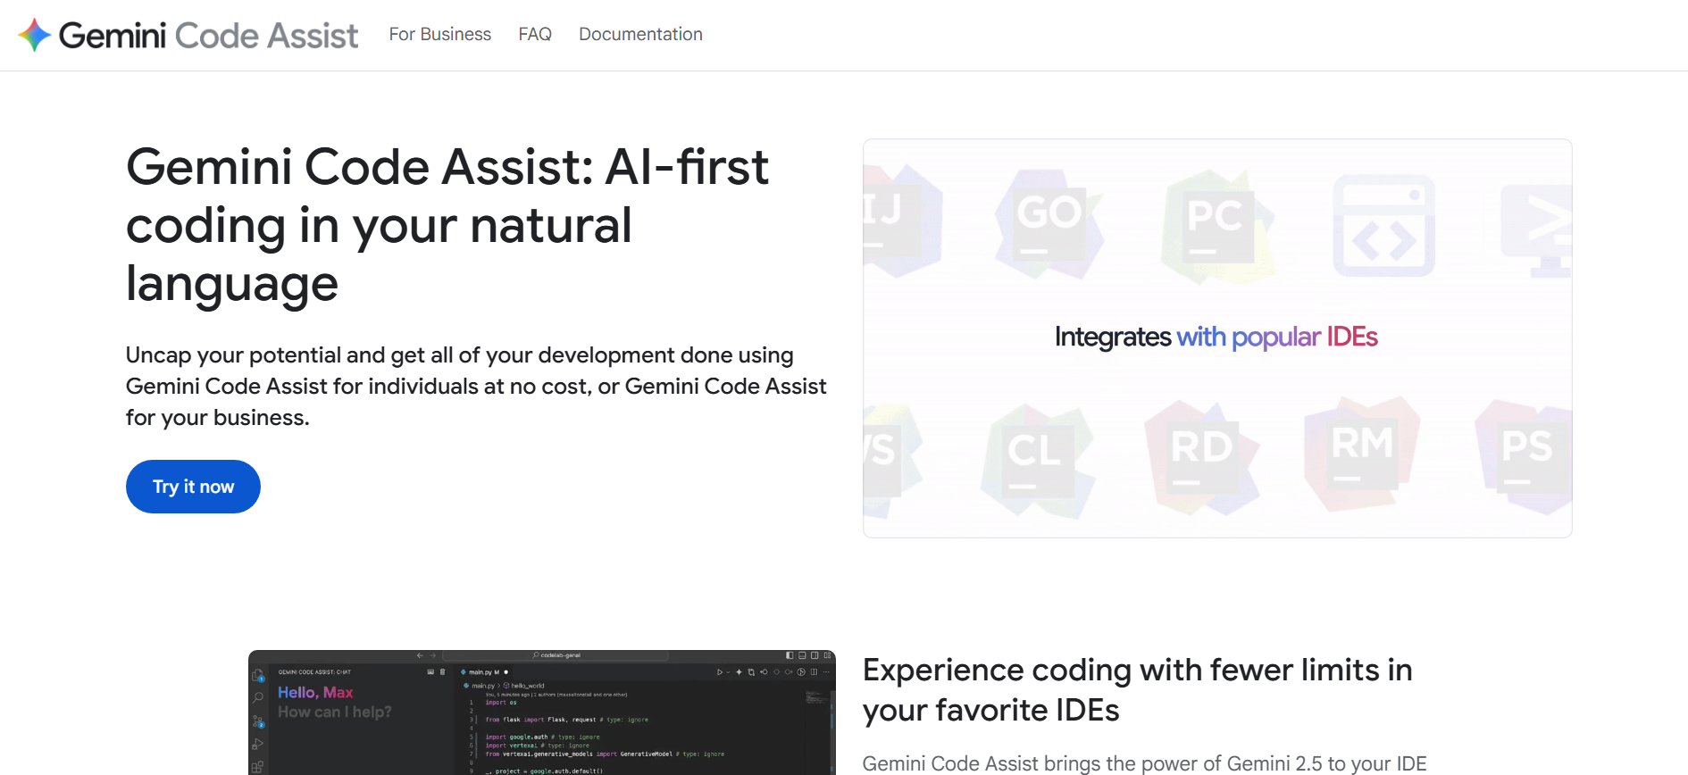Go to the FAQ section
Viewport: 1688px width, 775px height.
[x=535, y=34]
